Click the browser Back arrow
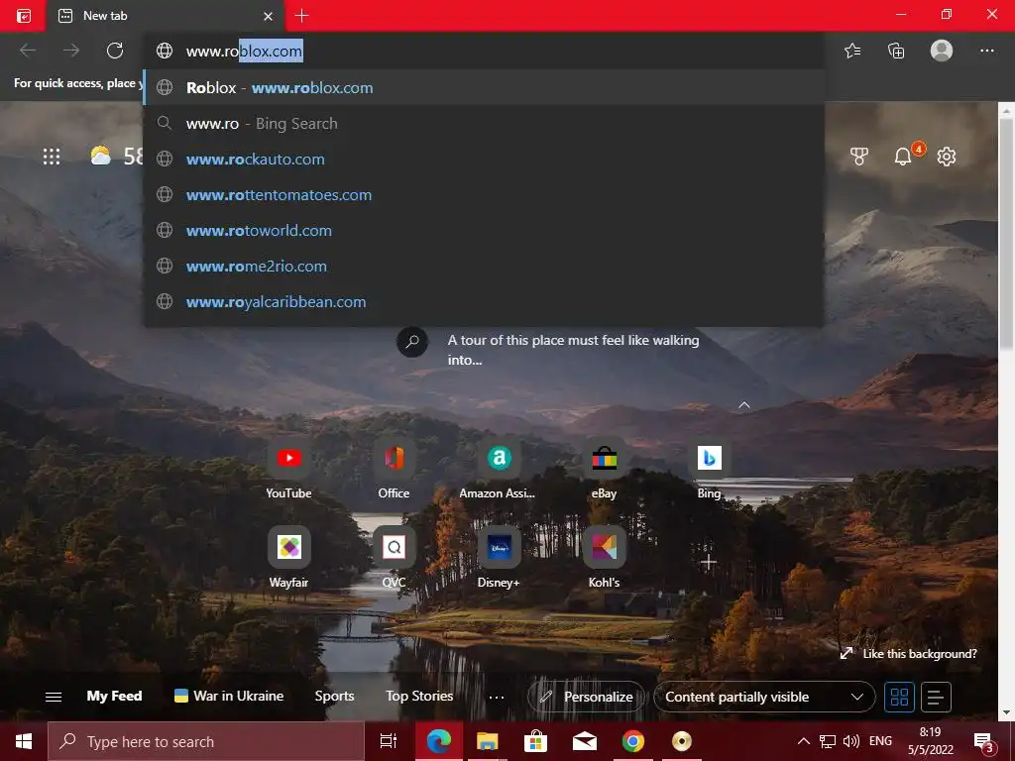This screenshot has width=1015, height=761. 27,51
